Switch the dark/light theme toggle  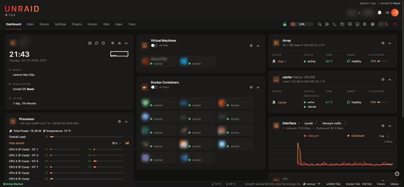pyautogui.click(x=383, y=24)
